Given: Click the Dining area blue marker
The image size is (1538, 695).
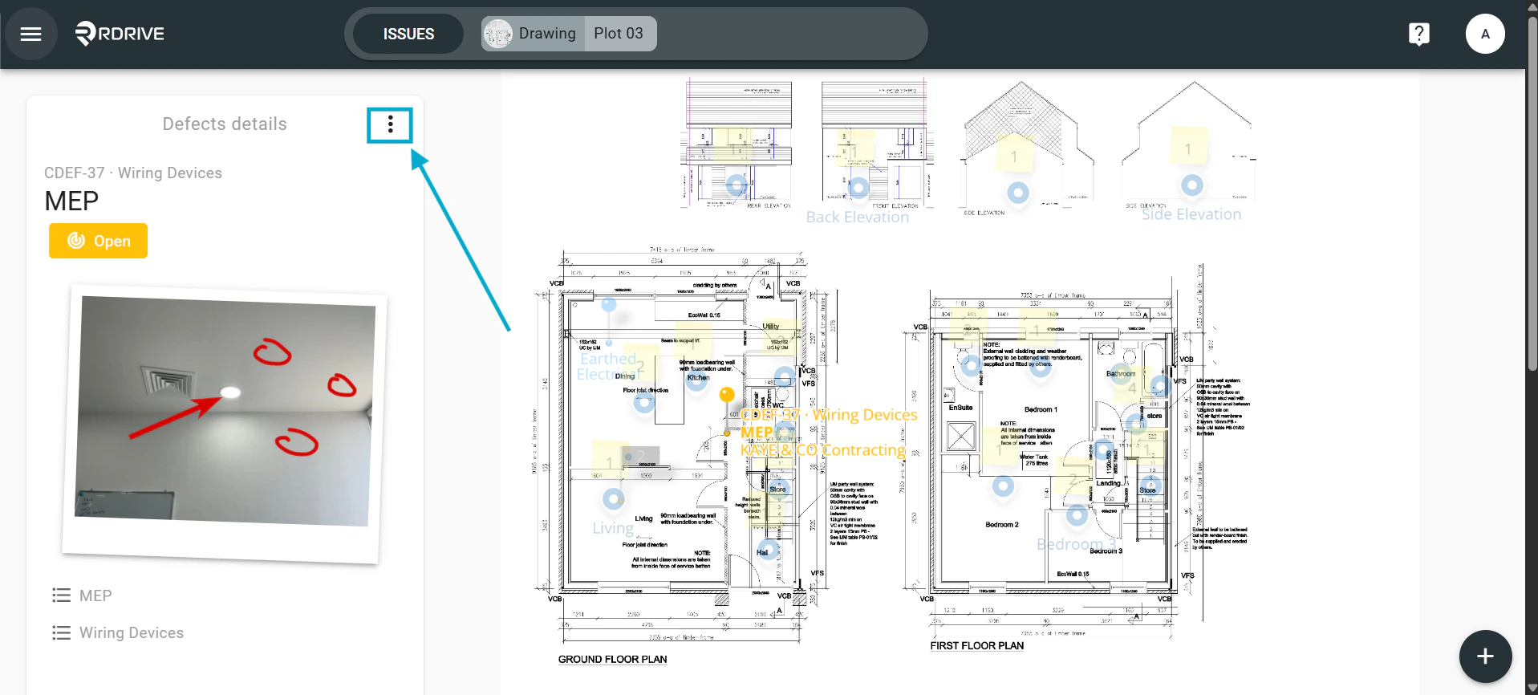Looking at the screenshot, I should pos(644,402).
